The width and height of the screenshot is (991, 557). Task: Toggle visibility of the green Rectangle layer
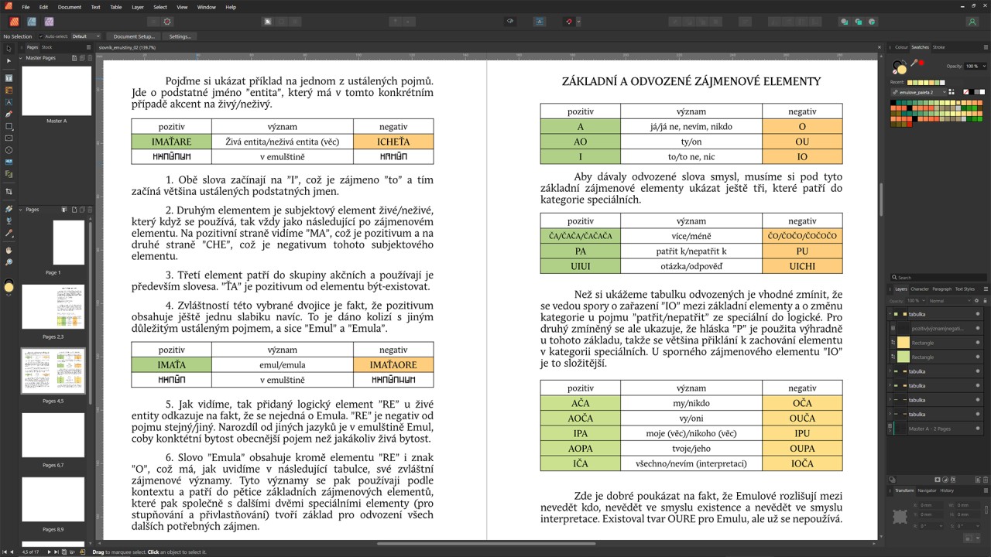[x=978, y=357]
